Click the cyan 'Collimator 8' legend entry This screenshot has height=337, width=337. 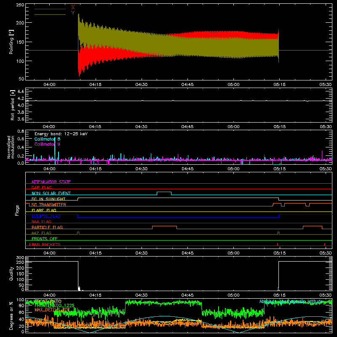47,139
